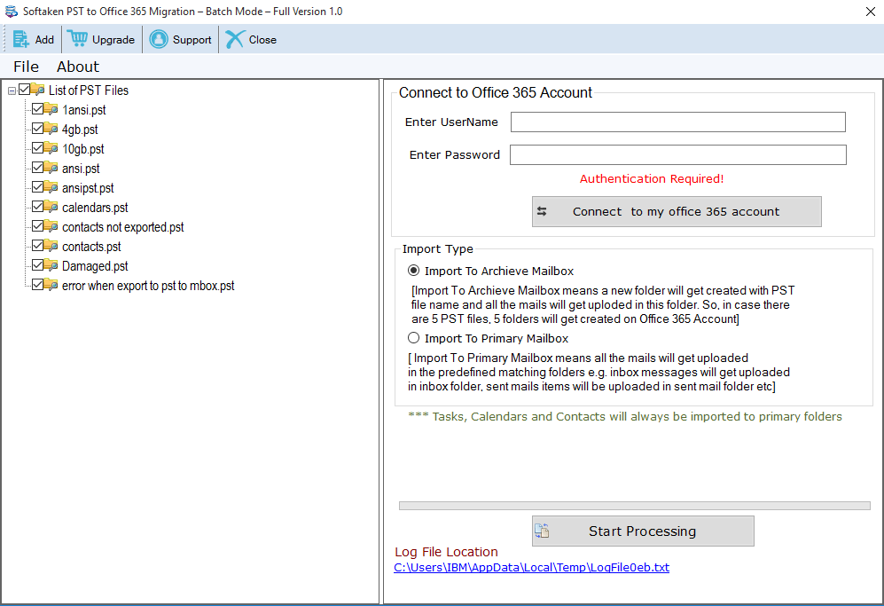Click the progress bar above Start Processing

(x=634, y=506)
